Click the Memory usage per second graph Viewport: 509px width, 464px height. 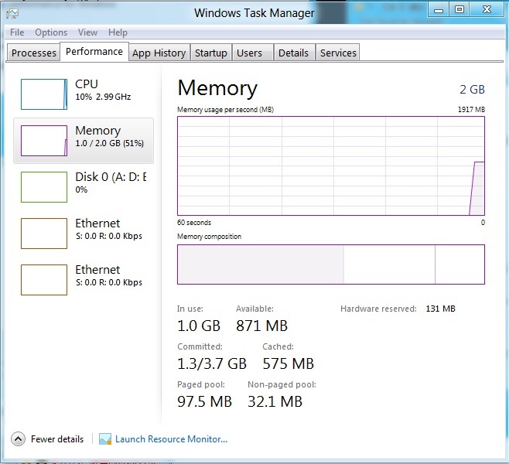tap(331, 165)
